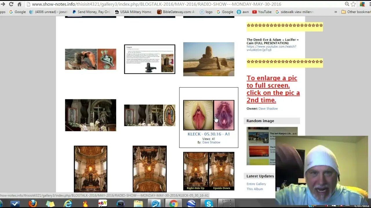Click 'To enlarge a pic to full screen' link
371x208 pixels.
click(273, 89)
